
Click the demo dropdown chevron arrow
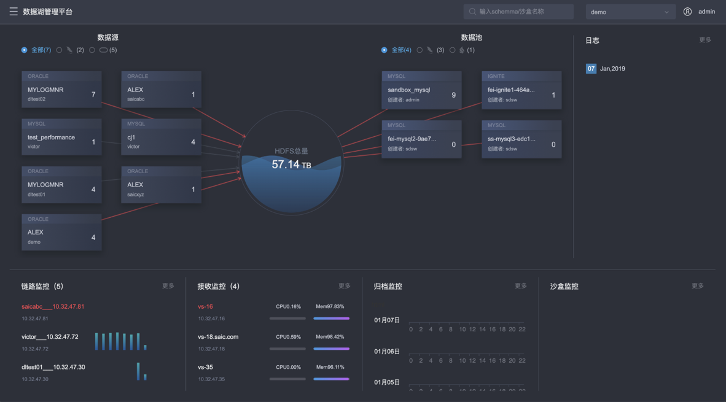[666, 12]
